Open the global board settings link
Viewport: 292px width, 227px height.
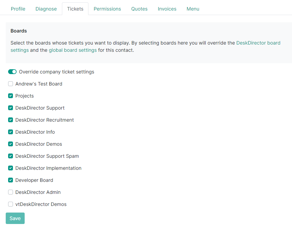click(73, 50)
